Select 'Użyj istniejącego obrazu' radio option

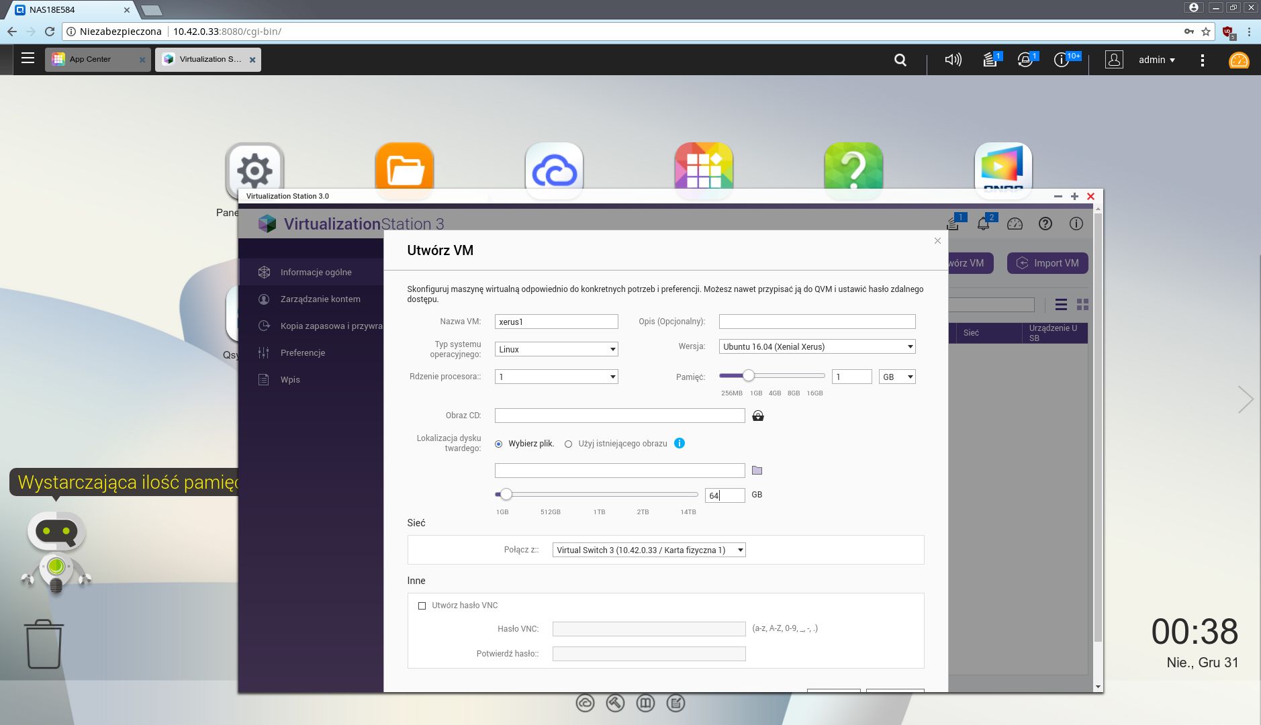569,444
